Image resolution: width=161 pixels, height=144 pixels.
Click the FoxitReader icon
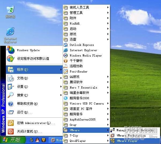point(66,71)
